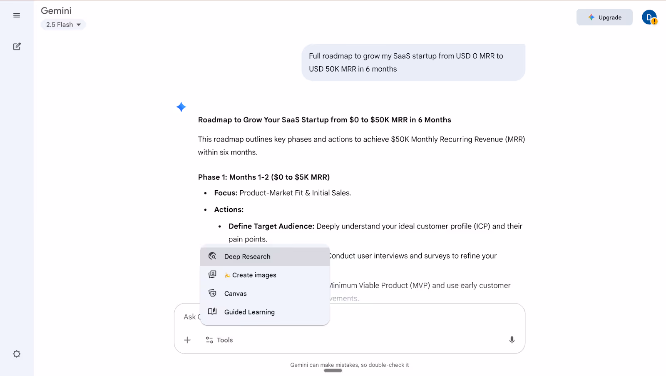This screenshot has width=666, height=376.
Task: Start a new chat
Action: pos(17,46)
